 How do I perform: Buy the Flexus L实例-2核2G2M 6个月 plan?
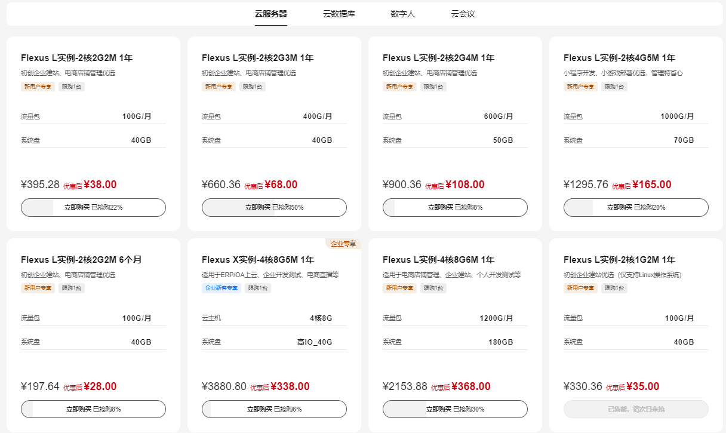[x=93, y=409]
